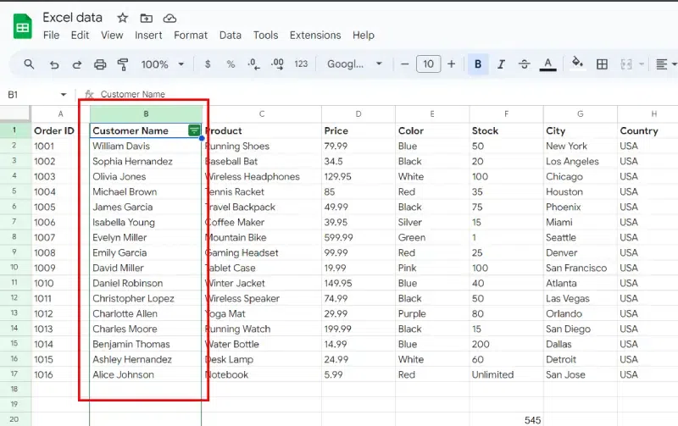Open the borders tool
The width and height of the screenshot is (678, 426).
point(602,64)
